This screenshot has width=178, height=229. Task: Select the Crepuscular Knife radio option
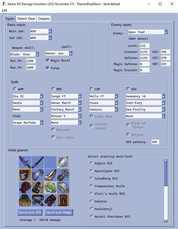pos(92,186)
